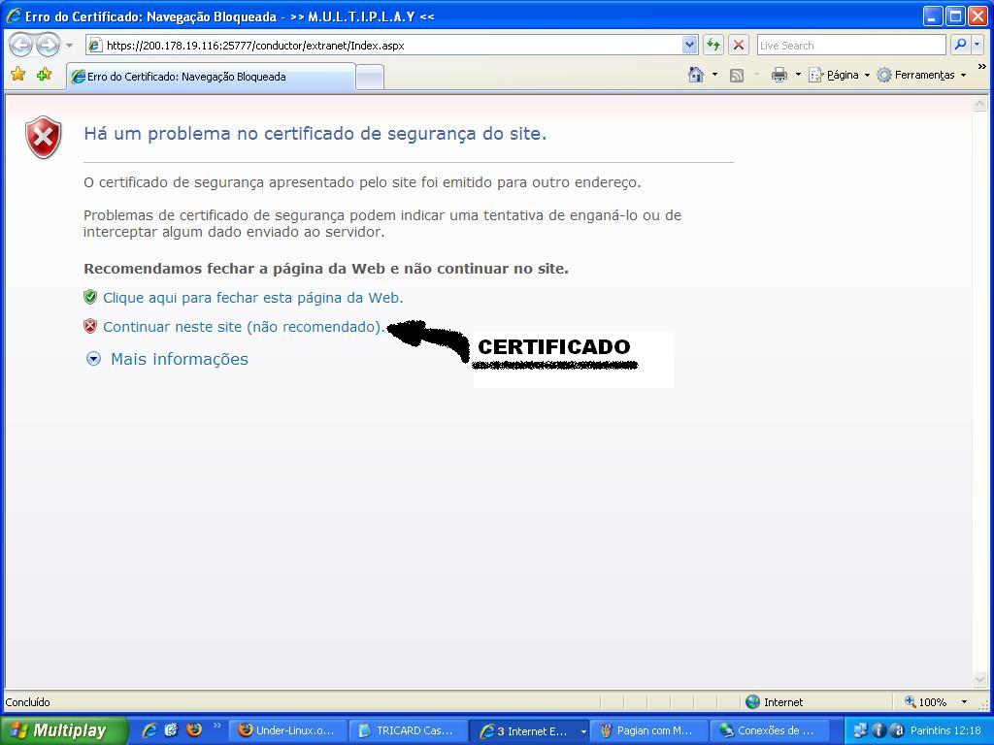Minimize the Internet Explorer window
994x745 pixels.
coord(932,16)
